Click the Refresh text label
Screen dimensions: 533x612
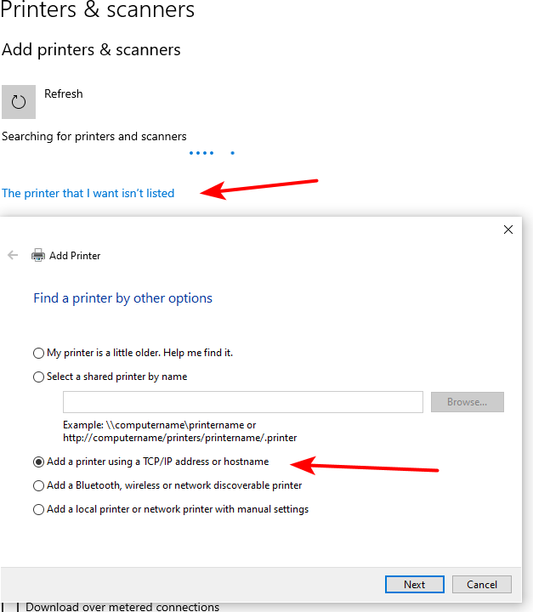click(x=63, y=93)
